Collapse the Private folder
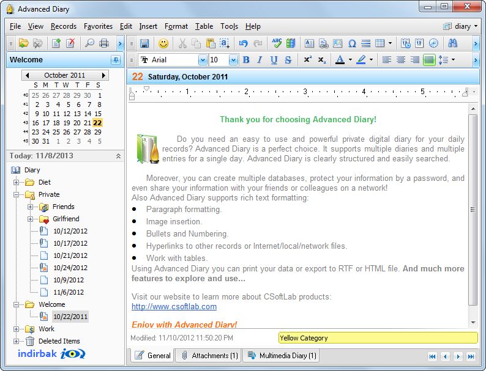The width and height of the screenshot is (486, 371). pos(16,194)
